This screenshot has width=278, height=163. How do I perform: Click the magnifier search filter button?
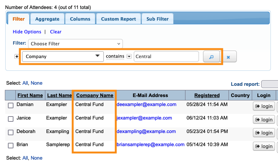click(211, 57)
